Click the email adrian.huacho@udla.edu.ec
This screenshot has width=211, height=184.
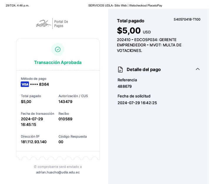click(x=58, y=172)
